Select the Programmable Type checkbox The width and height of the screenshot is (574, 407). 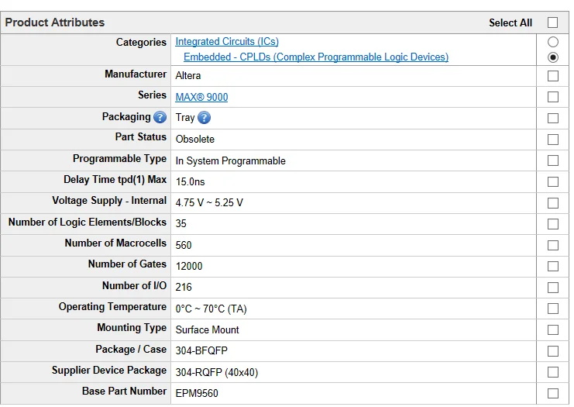(552, 160)
